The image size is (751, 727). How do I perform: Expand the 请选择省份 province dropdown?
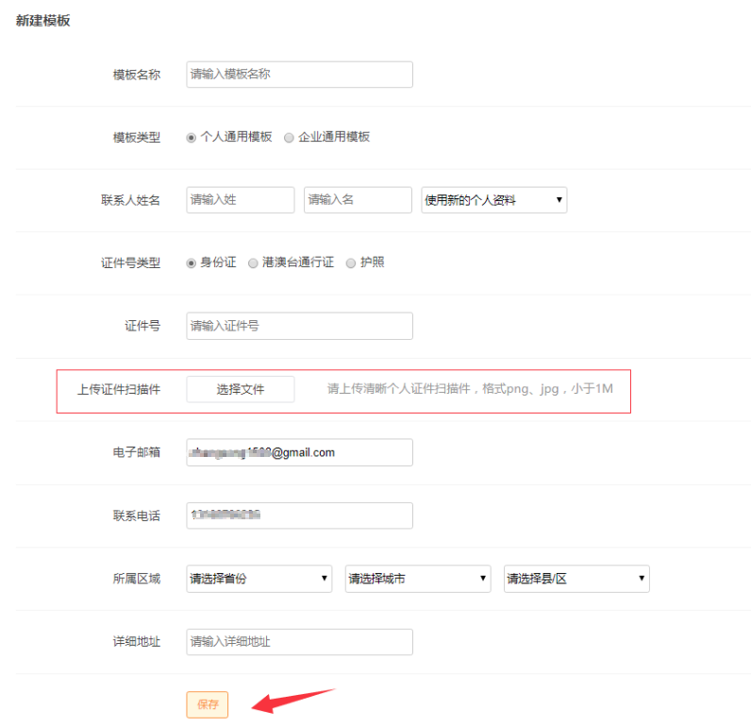259,579
